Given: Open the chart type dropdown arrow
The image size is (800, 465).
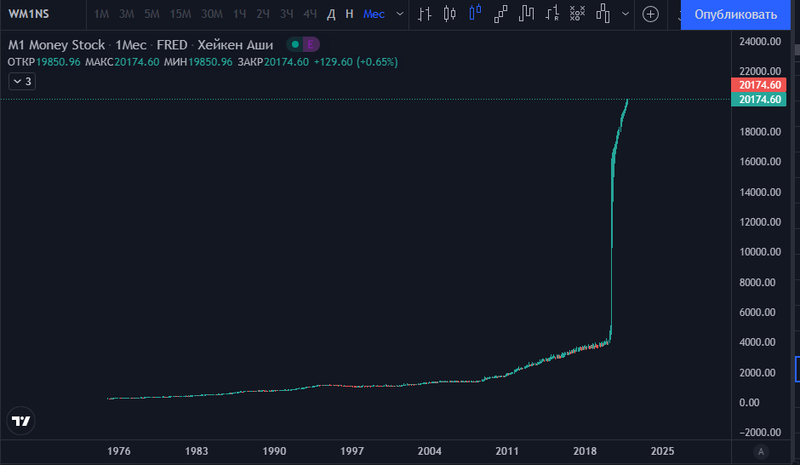Looking at the screenshot, I should coord(625,14).
